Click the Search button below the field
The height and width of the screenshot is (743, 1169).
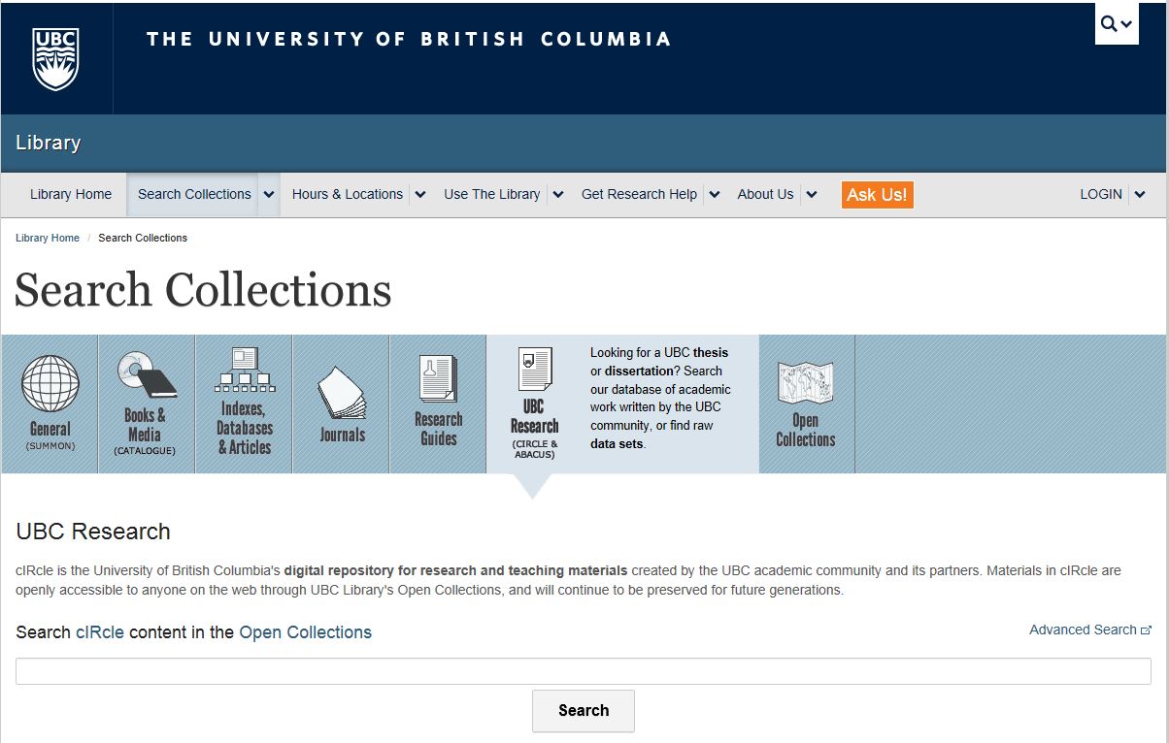coord(584,711)
